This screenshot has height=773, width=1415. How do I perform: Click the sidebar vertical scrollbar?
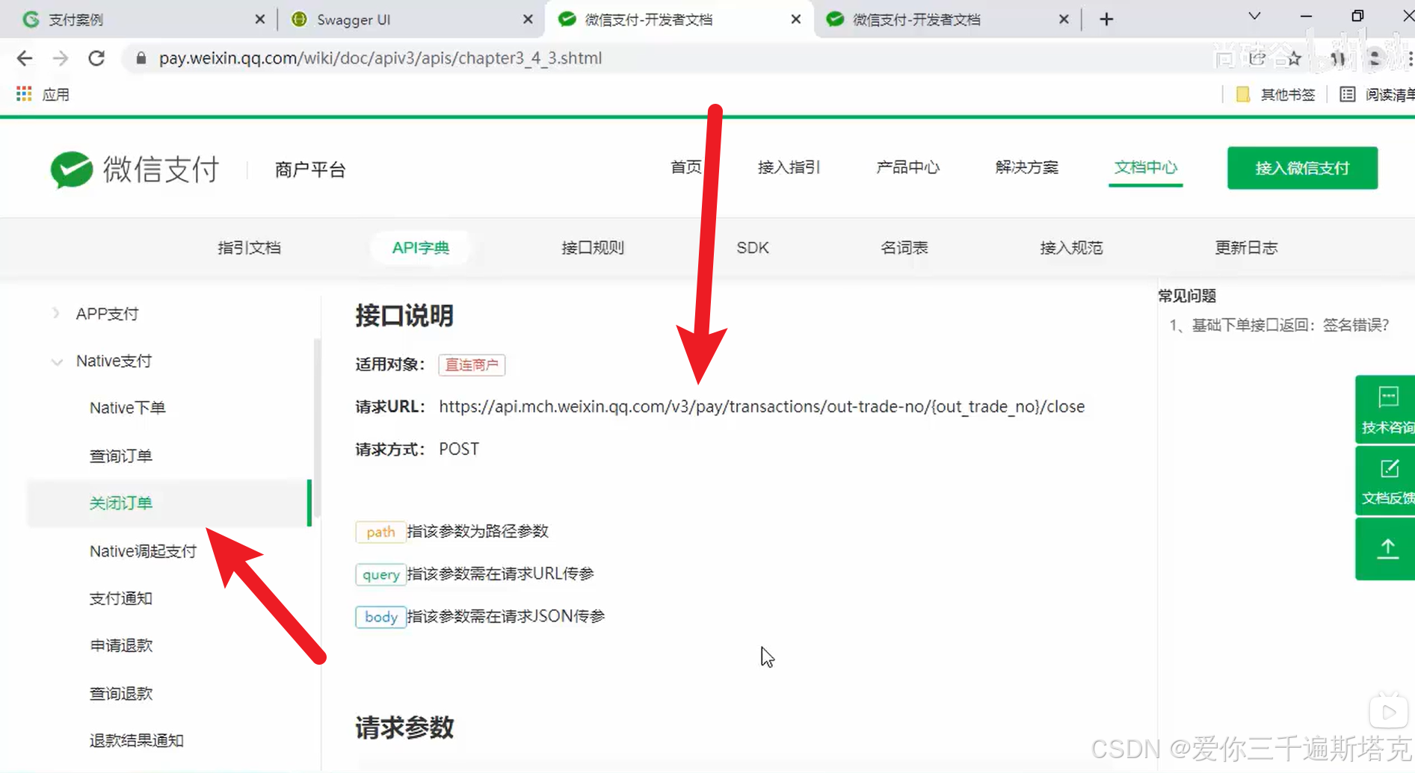point(318,427)
